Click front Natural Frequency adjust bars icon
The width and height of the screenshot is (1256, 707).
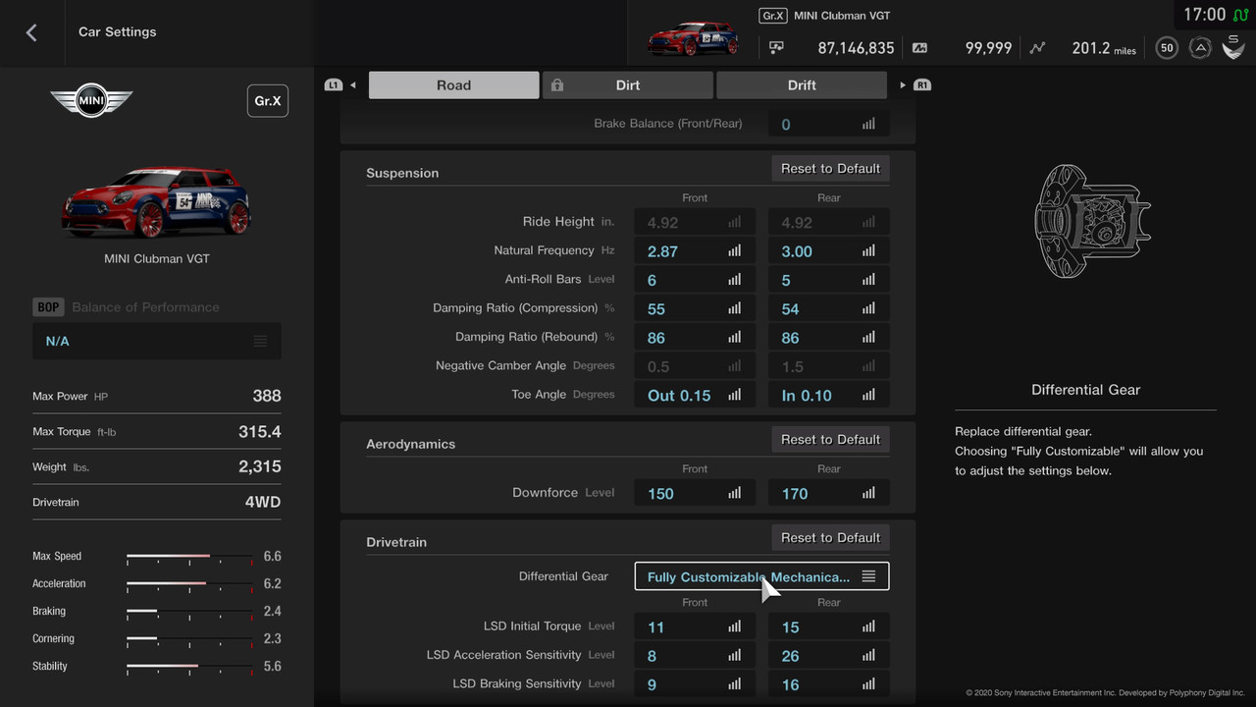point(735,251)
